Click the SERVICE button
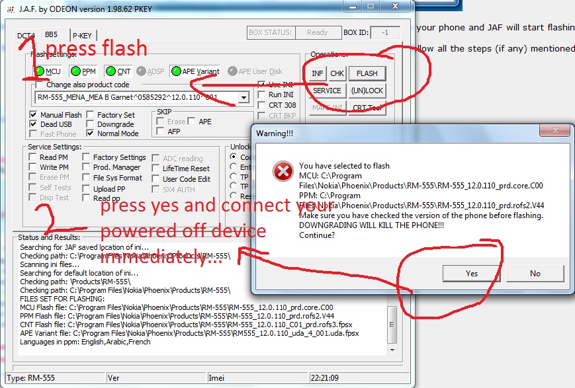The image size is (575, 388). coord(327,91)
